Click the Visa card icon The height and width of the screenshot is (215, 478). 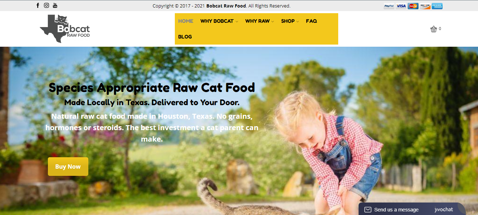(401, 6)
